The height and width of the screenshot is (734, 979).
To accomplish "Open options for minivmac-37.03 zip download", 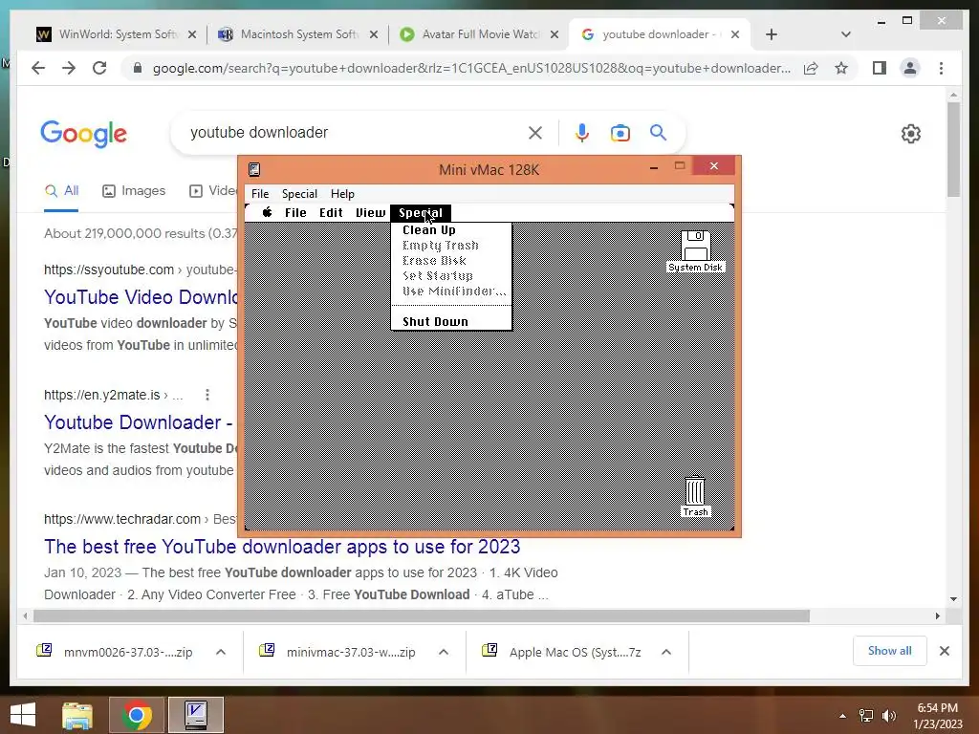I will click(444, 652).
